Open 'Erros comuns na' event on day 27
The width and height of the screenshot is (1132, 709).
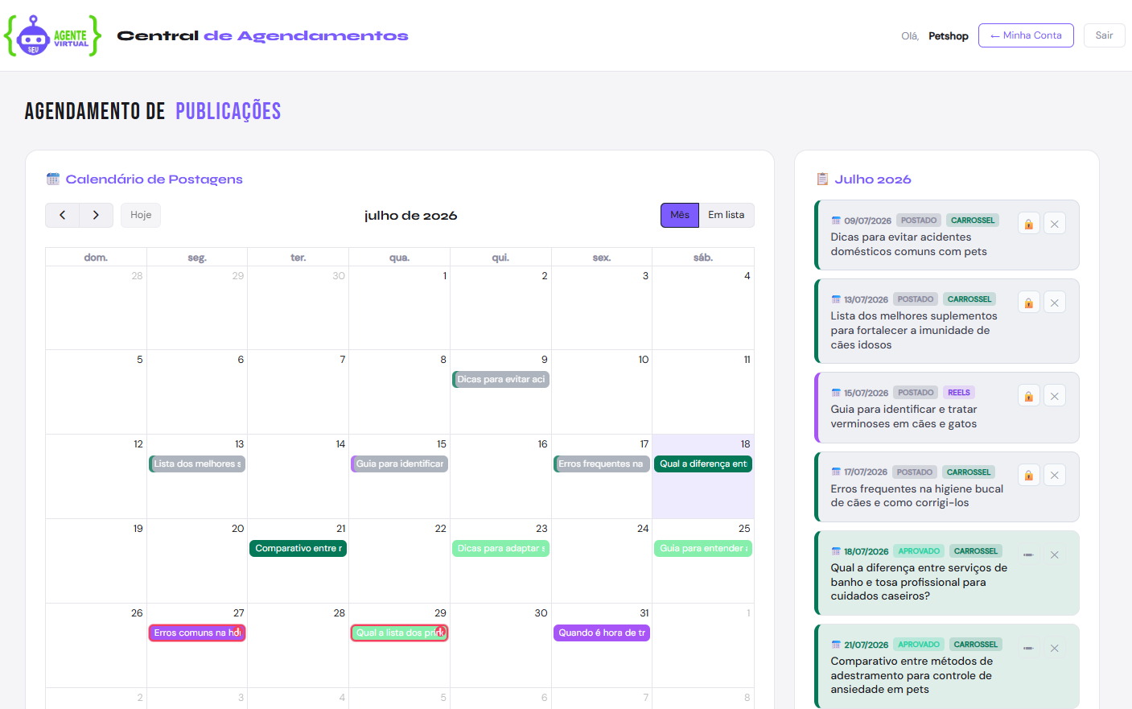[197, 633]
